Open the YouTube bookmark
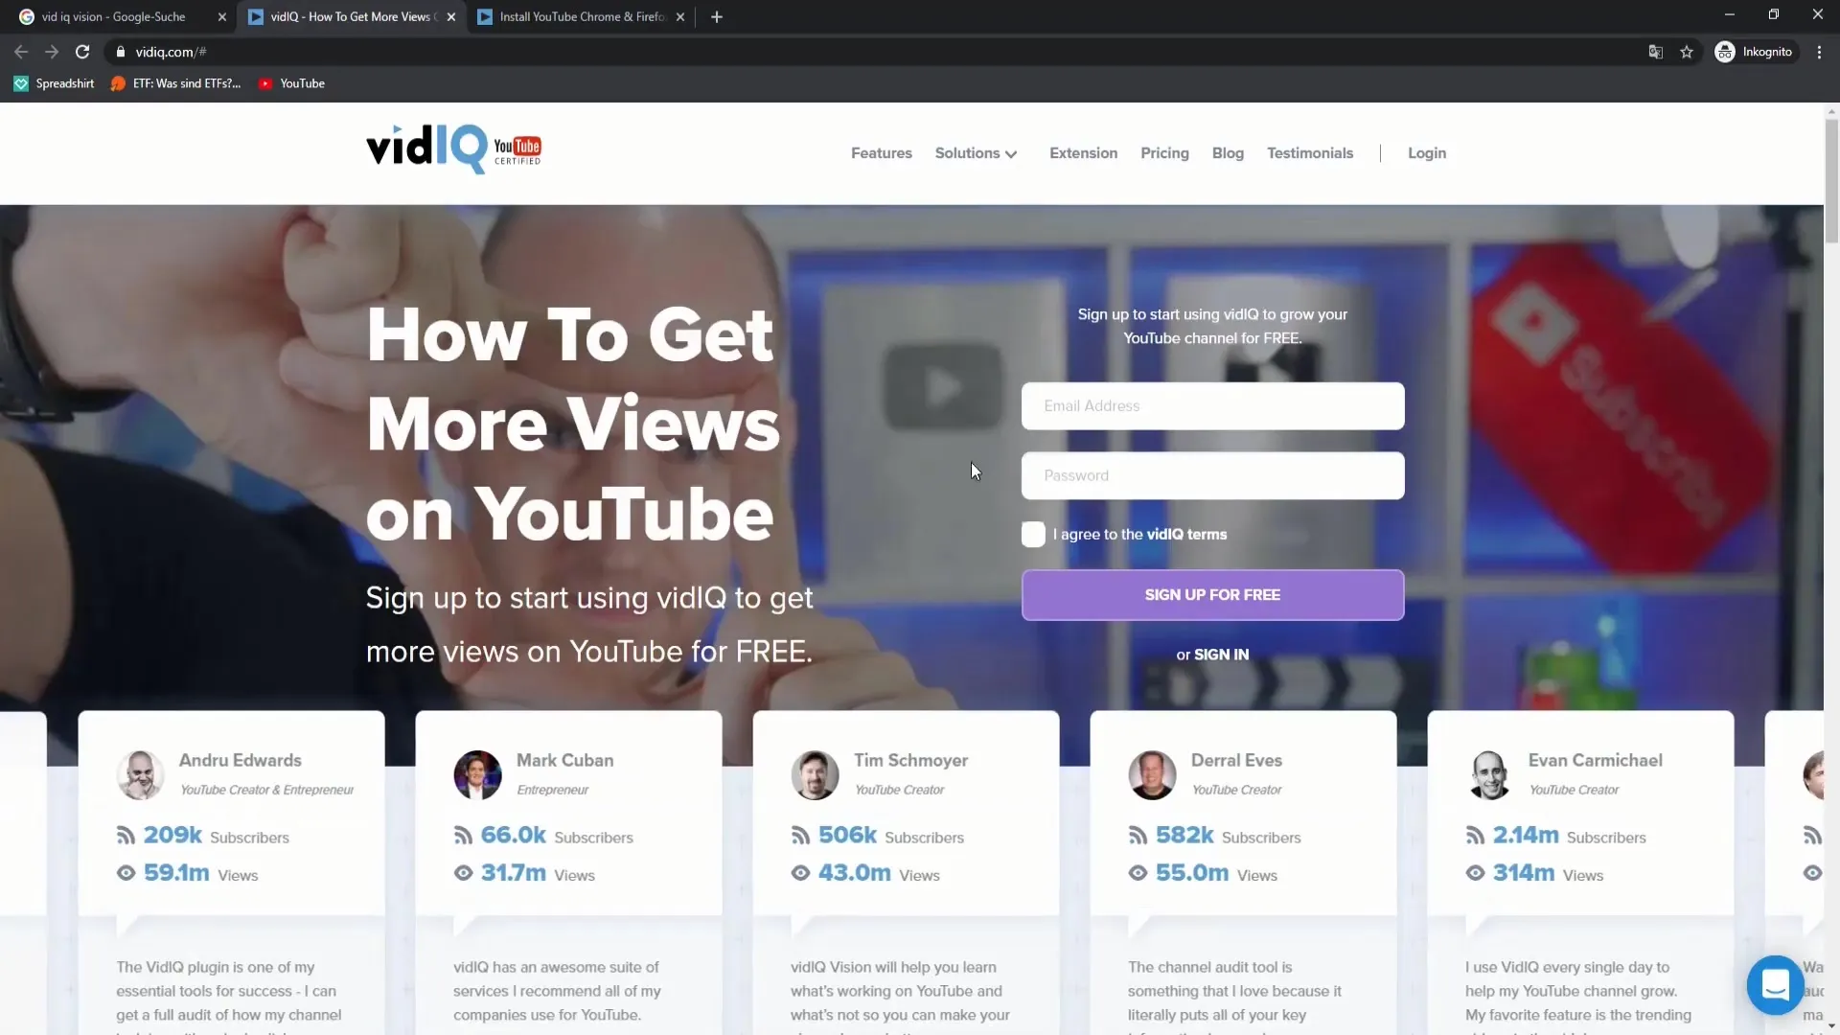Screen dimensions: 1840x1035 (292, 83)
